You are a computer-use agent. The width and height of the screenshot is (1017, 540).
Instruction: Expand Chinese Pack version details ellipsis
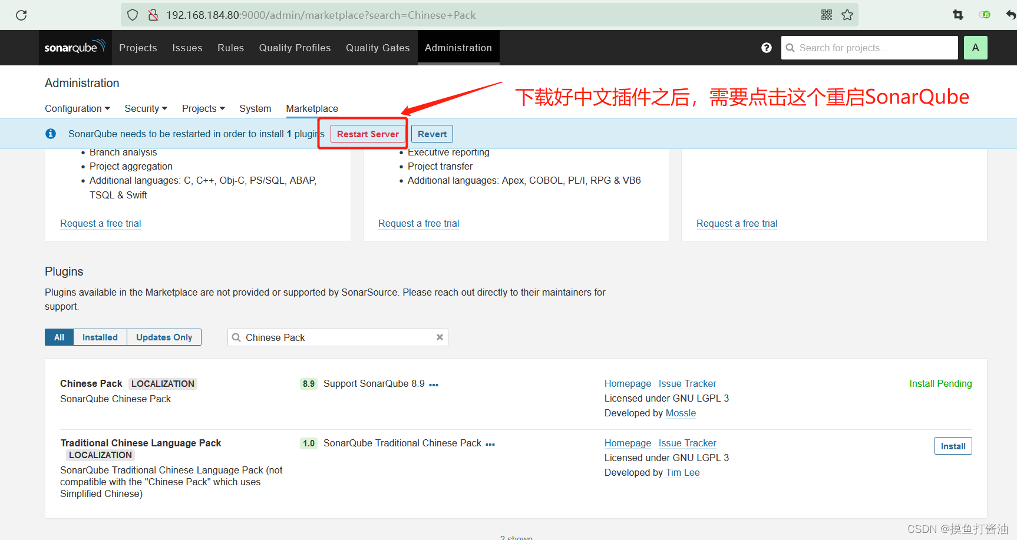434,385
